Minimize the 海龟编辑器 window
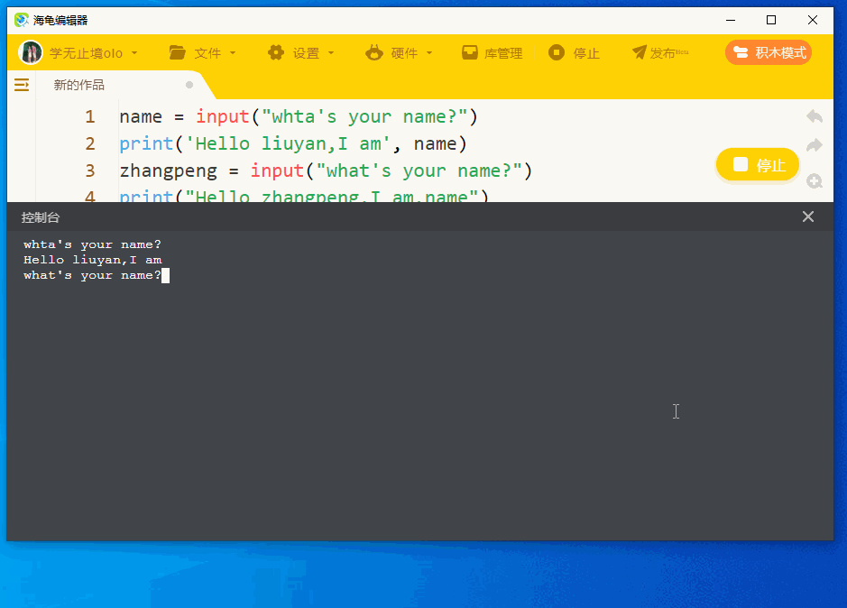 [731, 20]
